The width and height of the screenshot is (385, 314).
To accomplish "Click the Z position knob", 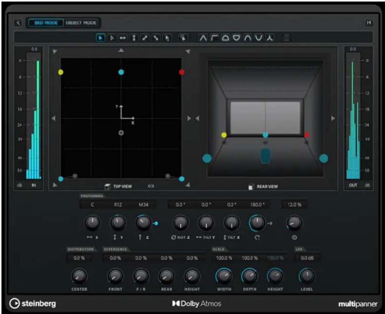I will tap(144, 223).
